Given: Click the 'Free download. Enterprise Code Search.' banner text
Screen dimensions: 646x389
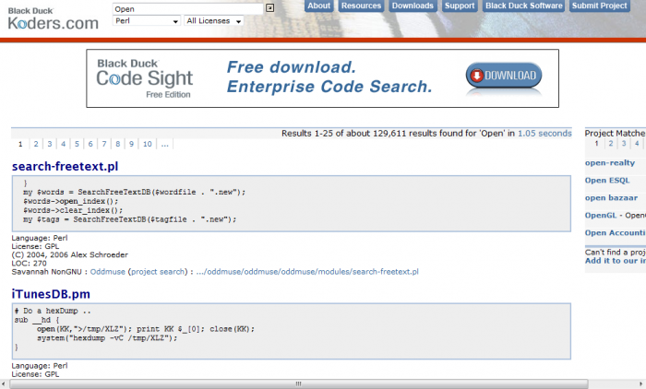Looking at the screenshot, I should [329, 77].
